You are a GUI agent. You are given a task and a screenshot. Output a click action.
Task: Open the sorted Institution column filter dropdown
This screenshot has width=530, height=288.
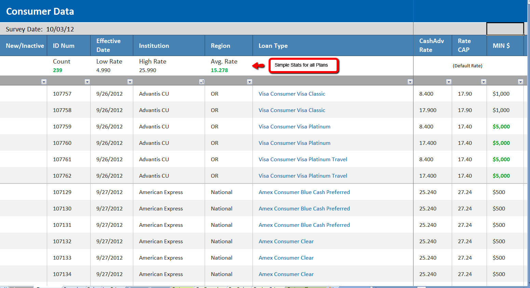[x=202, y=82]
